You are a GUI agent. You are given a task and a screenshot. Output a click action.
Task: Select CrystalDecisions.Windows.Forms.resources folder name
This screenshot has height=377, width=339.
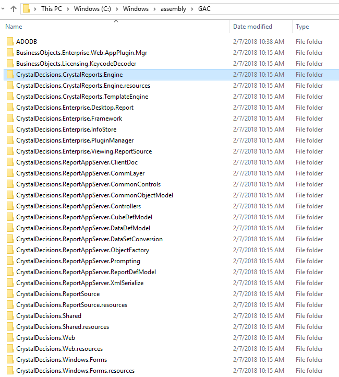[76, 371]
